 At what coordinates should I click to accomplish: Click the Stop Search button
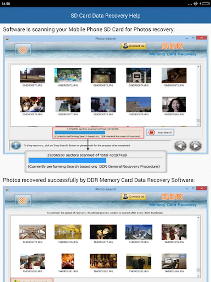pyautogui.click(x=160, y=133)
